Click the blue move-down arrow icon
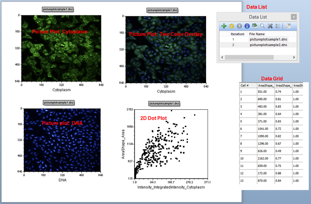The image size is (311, 204). (247, 26)
